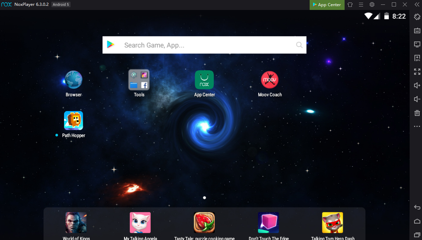Click the Search Game, App field
422x240 pixels.
[204, 45]
